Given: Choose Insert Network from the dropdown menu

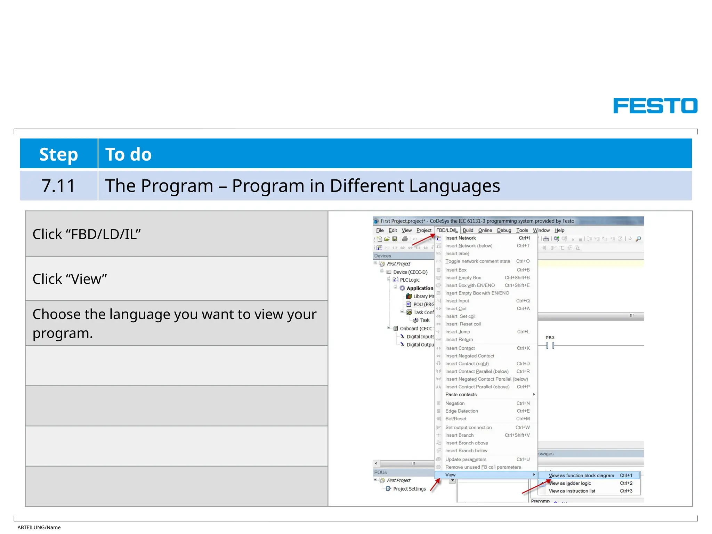Looking at the screenshot, I should point(486,238).
